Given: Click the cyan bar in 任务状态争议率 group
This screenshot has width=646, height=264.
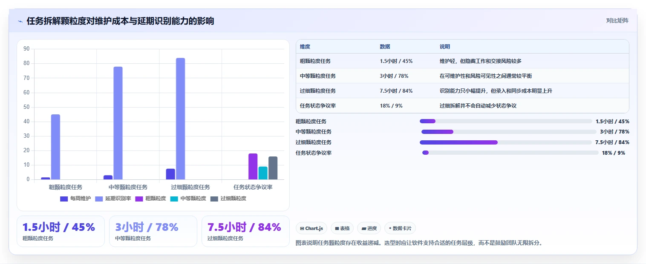Looking at the screenshot, I should 263,173.
